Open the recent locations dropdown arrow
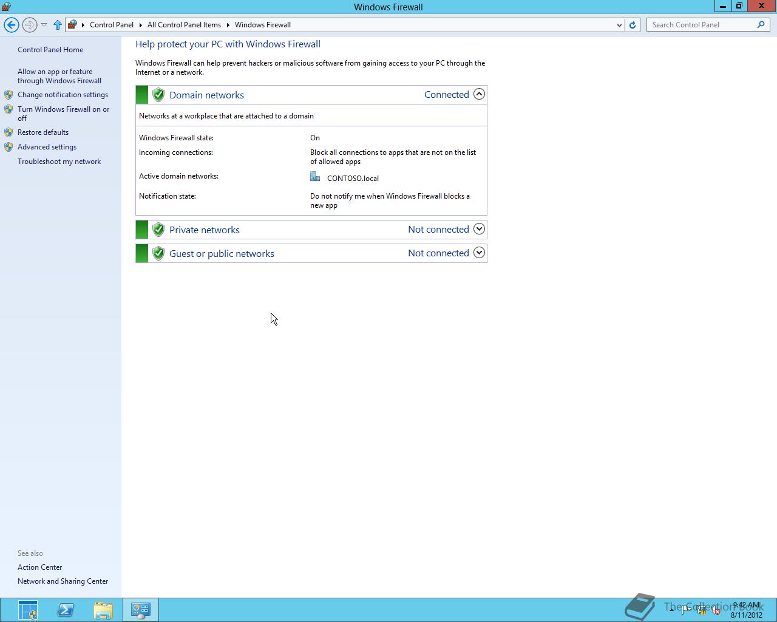The height and width of the screenshot is (622, 777). 44,25
